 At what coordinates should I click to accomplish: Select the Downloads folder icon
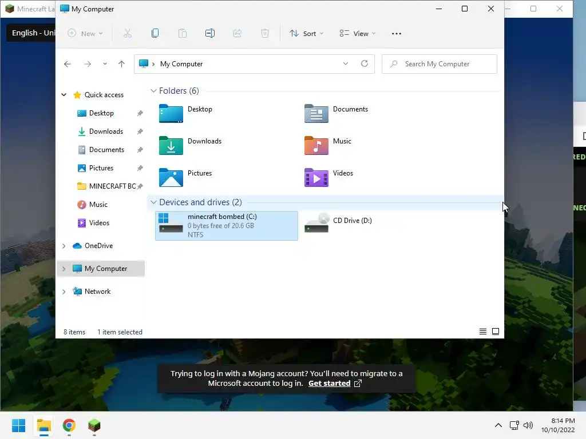tap(171, 146)
